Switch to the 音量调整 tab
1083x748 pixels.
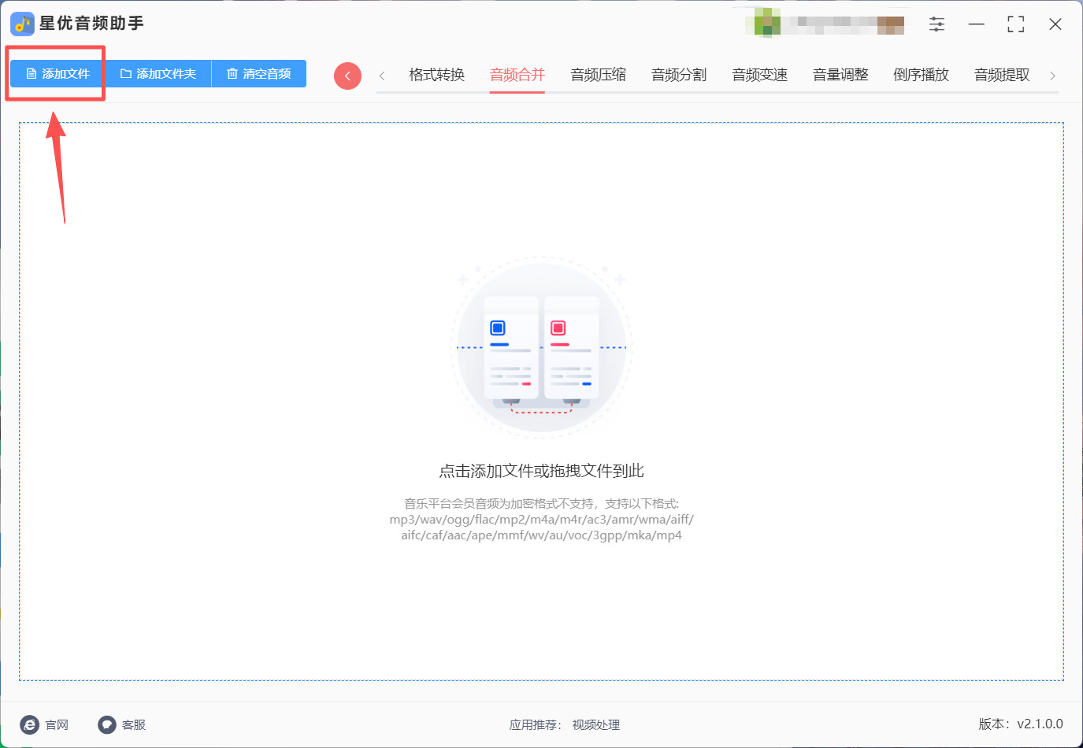click(840, 75)
